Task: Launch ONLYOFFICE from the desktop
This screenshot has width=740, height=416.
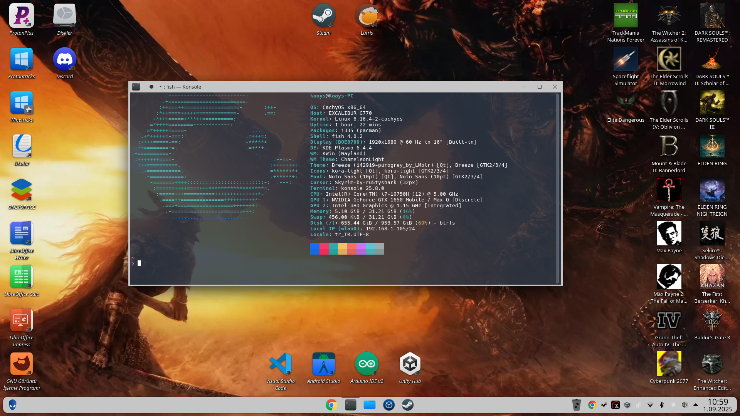Action: click(22, 190)
